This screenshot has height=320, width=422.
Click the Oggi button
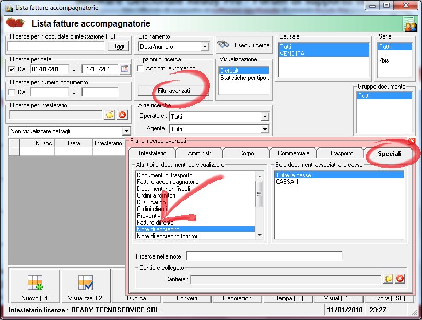118,46
